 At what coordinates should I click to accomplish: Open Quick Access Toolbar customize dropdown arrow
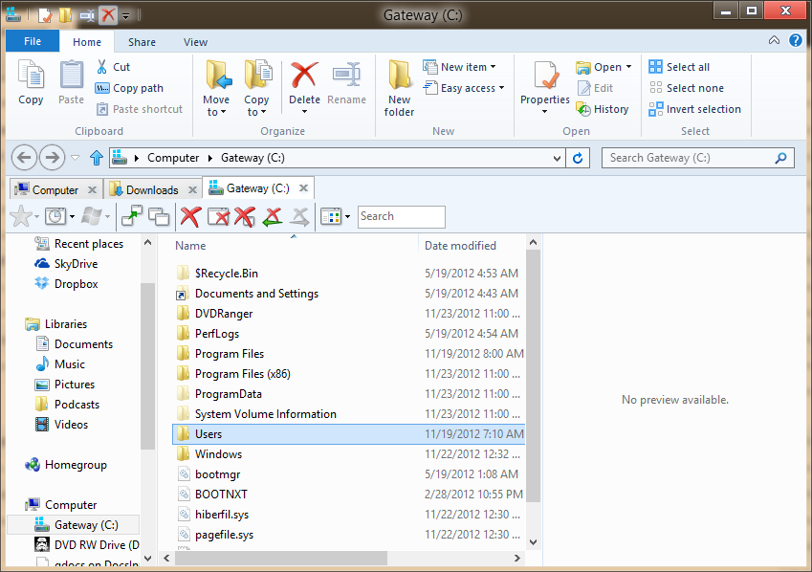pyautogui.click(x=126, y=16)
